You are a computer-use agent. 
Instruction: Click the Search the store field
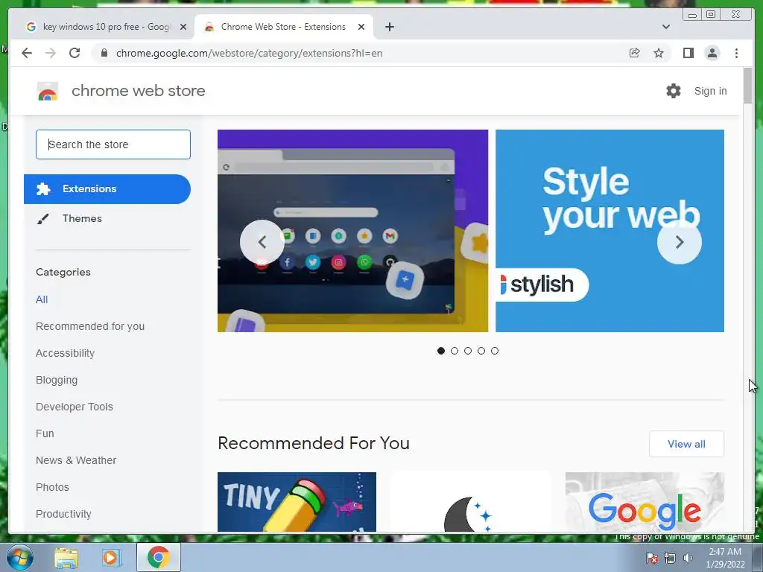click(x=113, y=144)
